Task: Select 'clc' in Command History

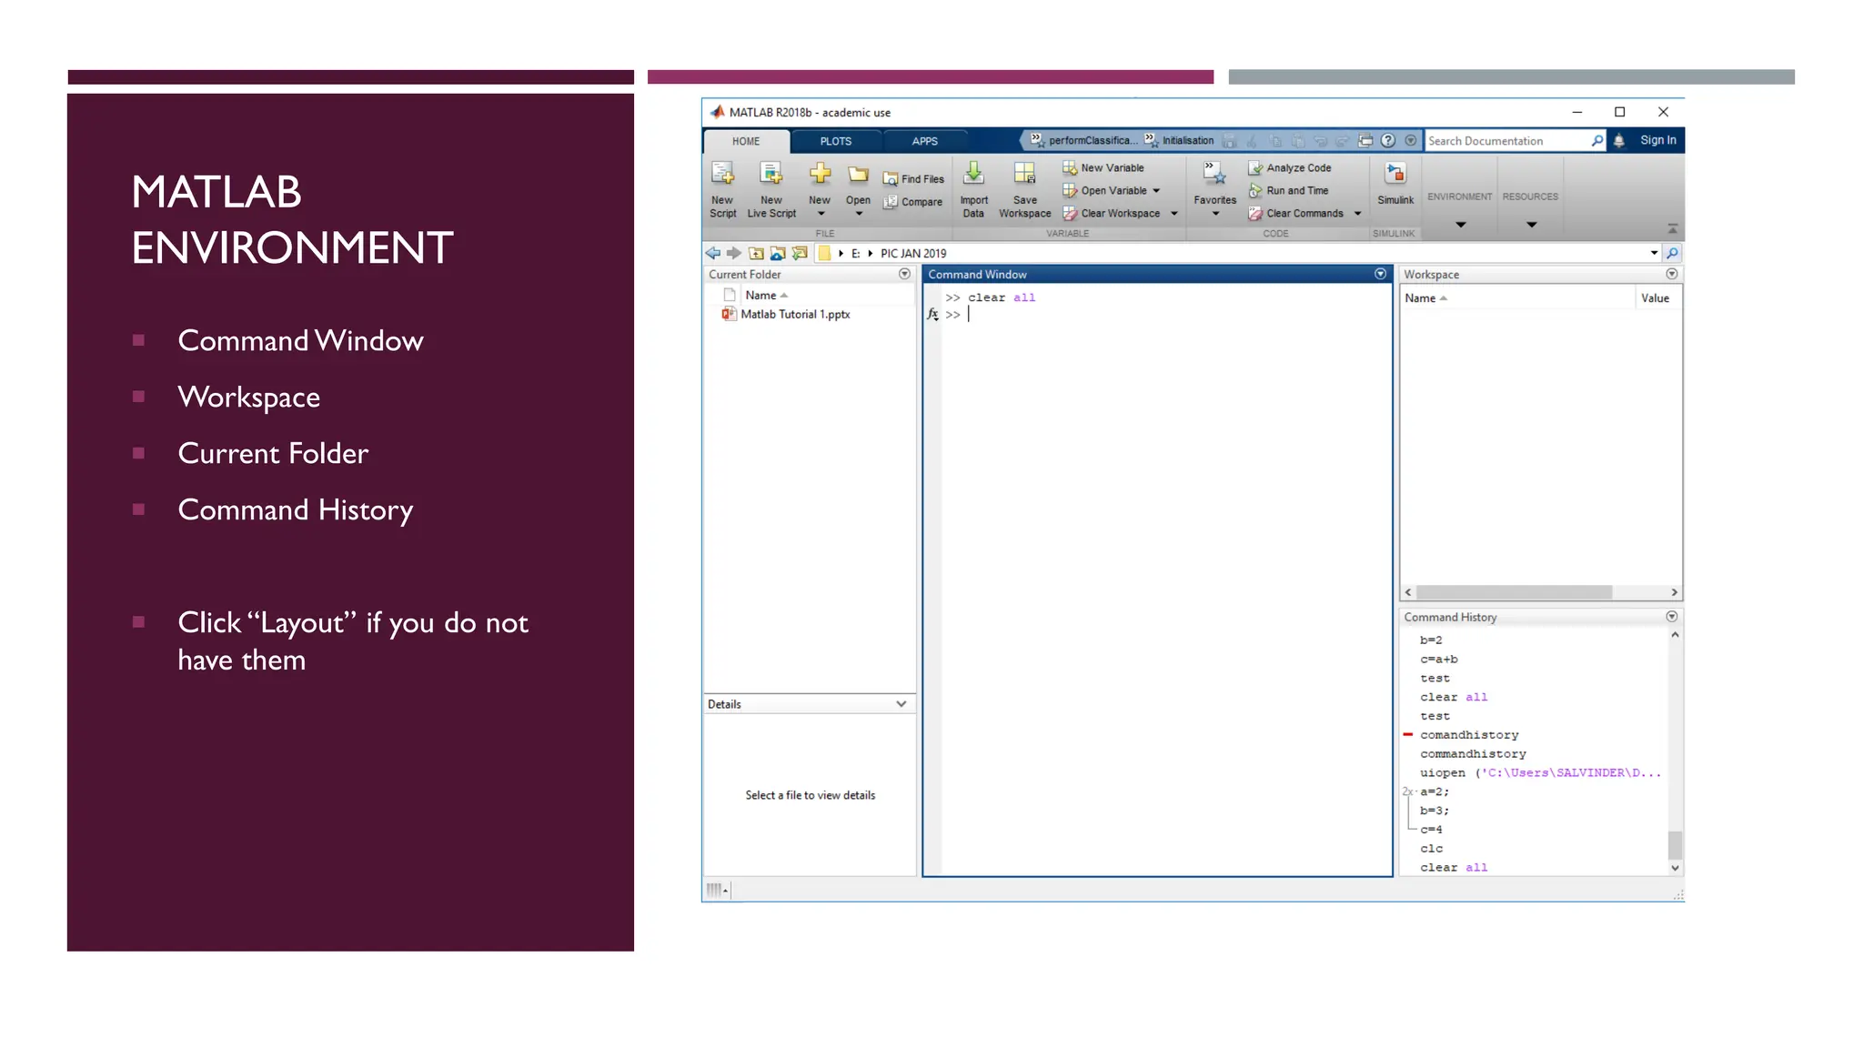Action: [x=1431, y=849]
